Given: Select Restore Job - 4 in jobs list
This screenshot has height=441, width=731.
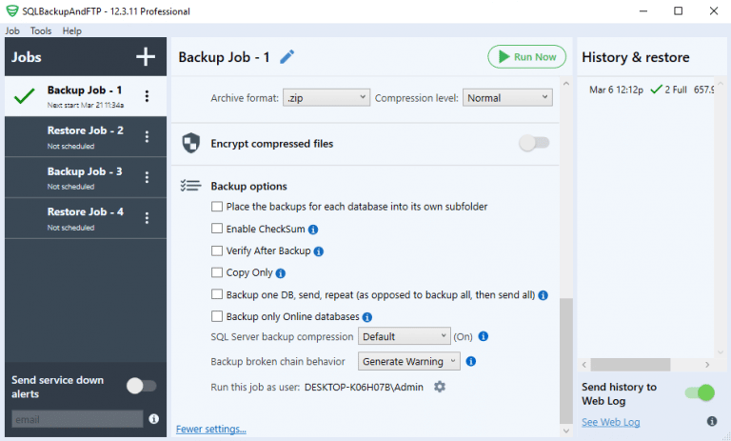Looking at the screenshot, I should 86,218.
